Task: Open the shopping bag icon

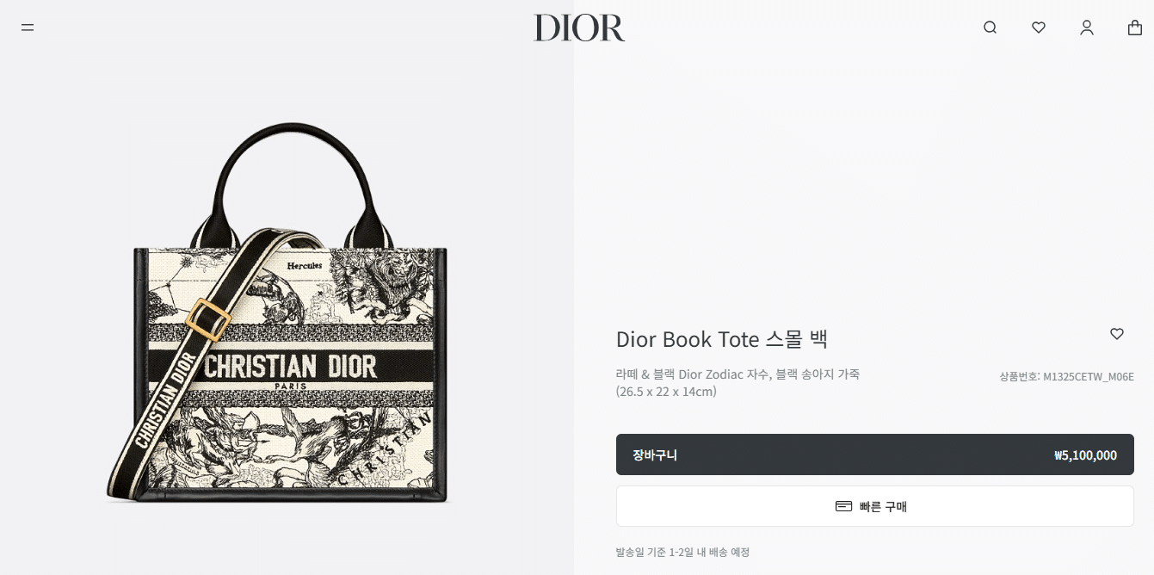Action: point(1135,28)
